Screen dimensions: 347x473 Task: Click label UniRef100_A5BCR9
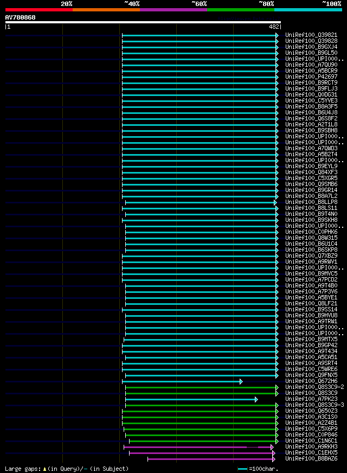point(311,71)
